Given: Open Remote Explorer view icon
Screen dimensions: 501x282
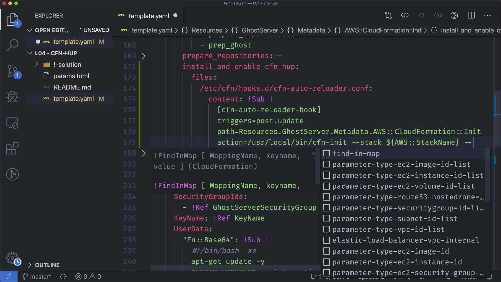Looking at the screenshot, I should pyautogui.click(x=12, y=123).
